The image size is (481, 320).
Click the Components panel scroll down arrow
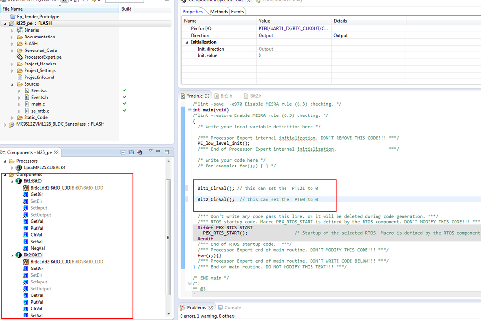click(168, 314)
